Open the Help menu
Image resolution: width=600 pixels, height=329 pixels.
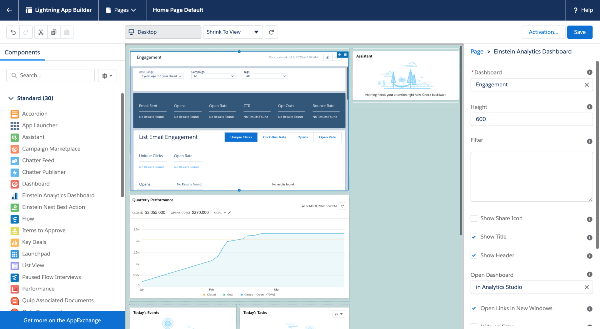(583, 10)
